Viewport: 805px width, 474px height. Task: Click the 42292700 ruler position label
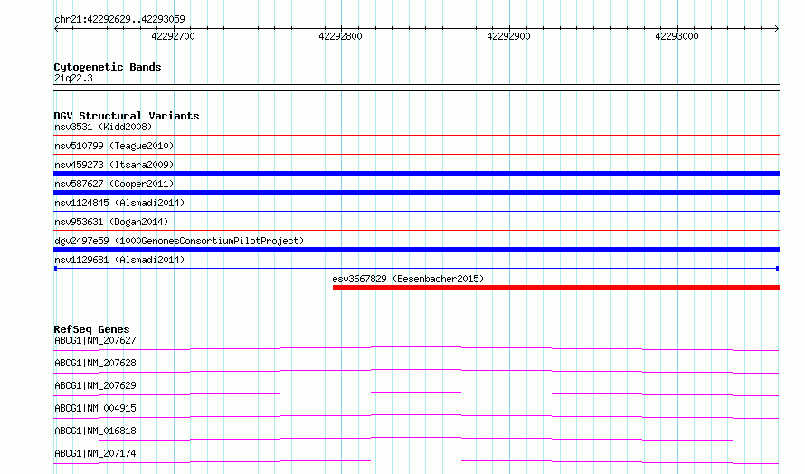click(173, 36)
